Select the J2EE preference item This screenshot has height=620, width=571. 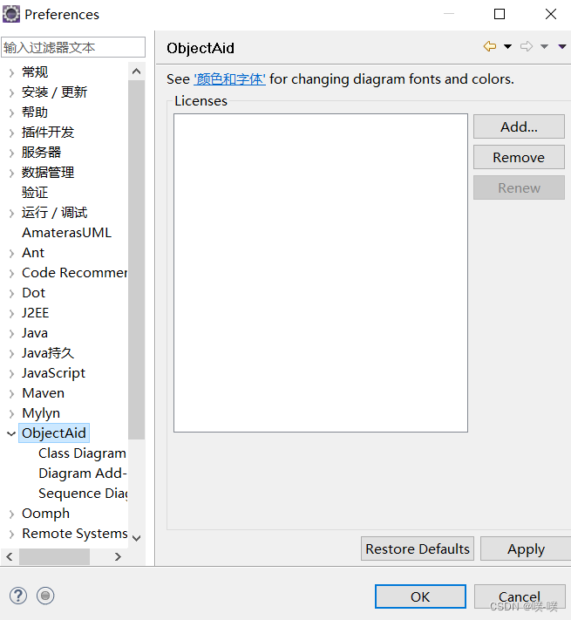point(36,313)
